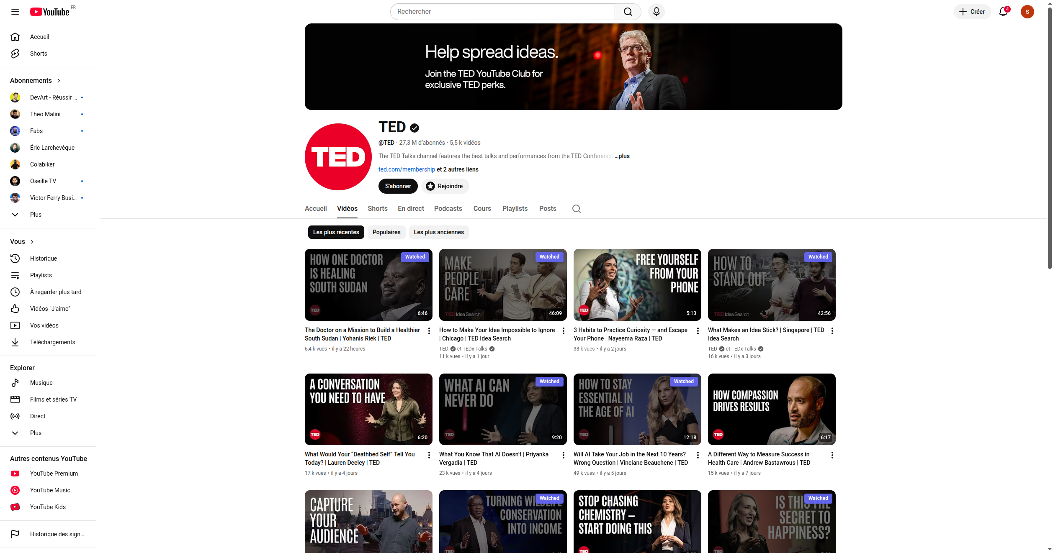Switch to Podcasts tab
The width and height of the screenshot is (1053, 553).
[x=448, y=208]
